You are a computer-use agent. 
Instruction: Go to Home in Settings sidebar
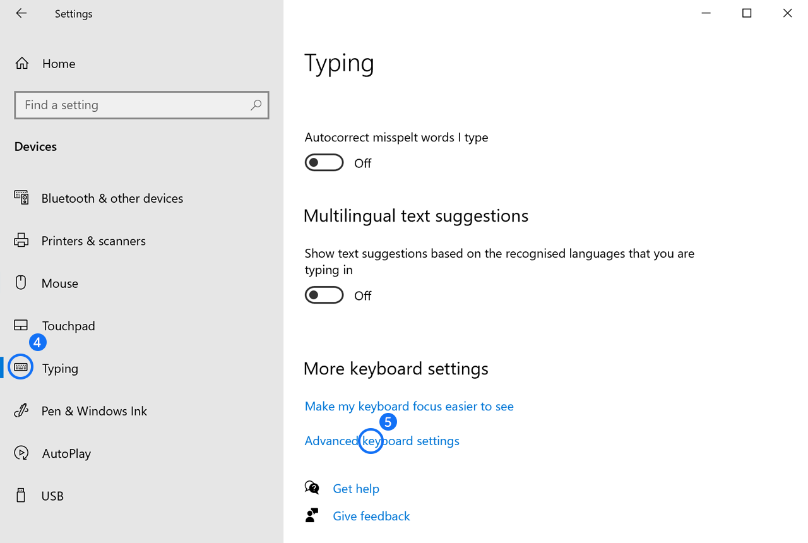58,64
